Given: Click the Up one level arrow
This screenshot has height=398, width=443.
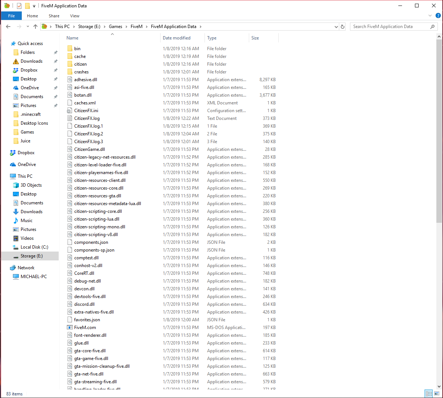Looking at the screenshot, I should point(35,27).
